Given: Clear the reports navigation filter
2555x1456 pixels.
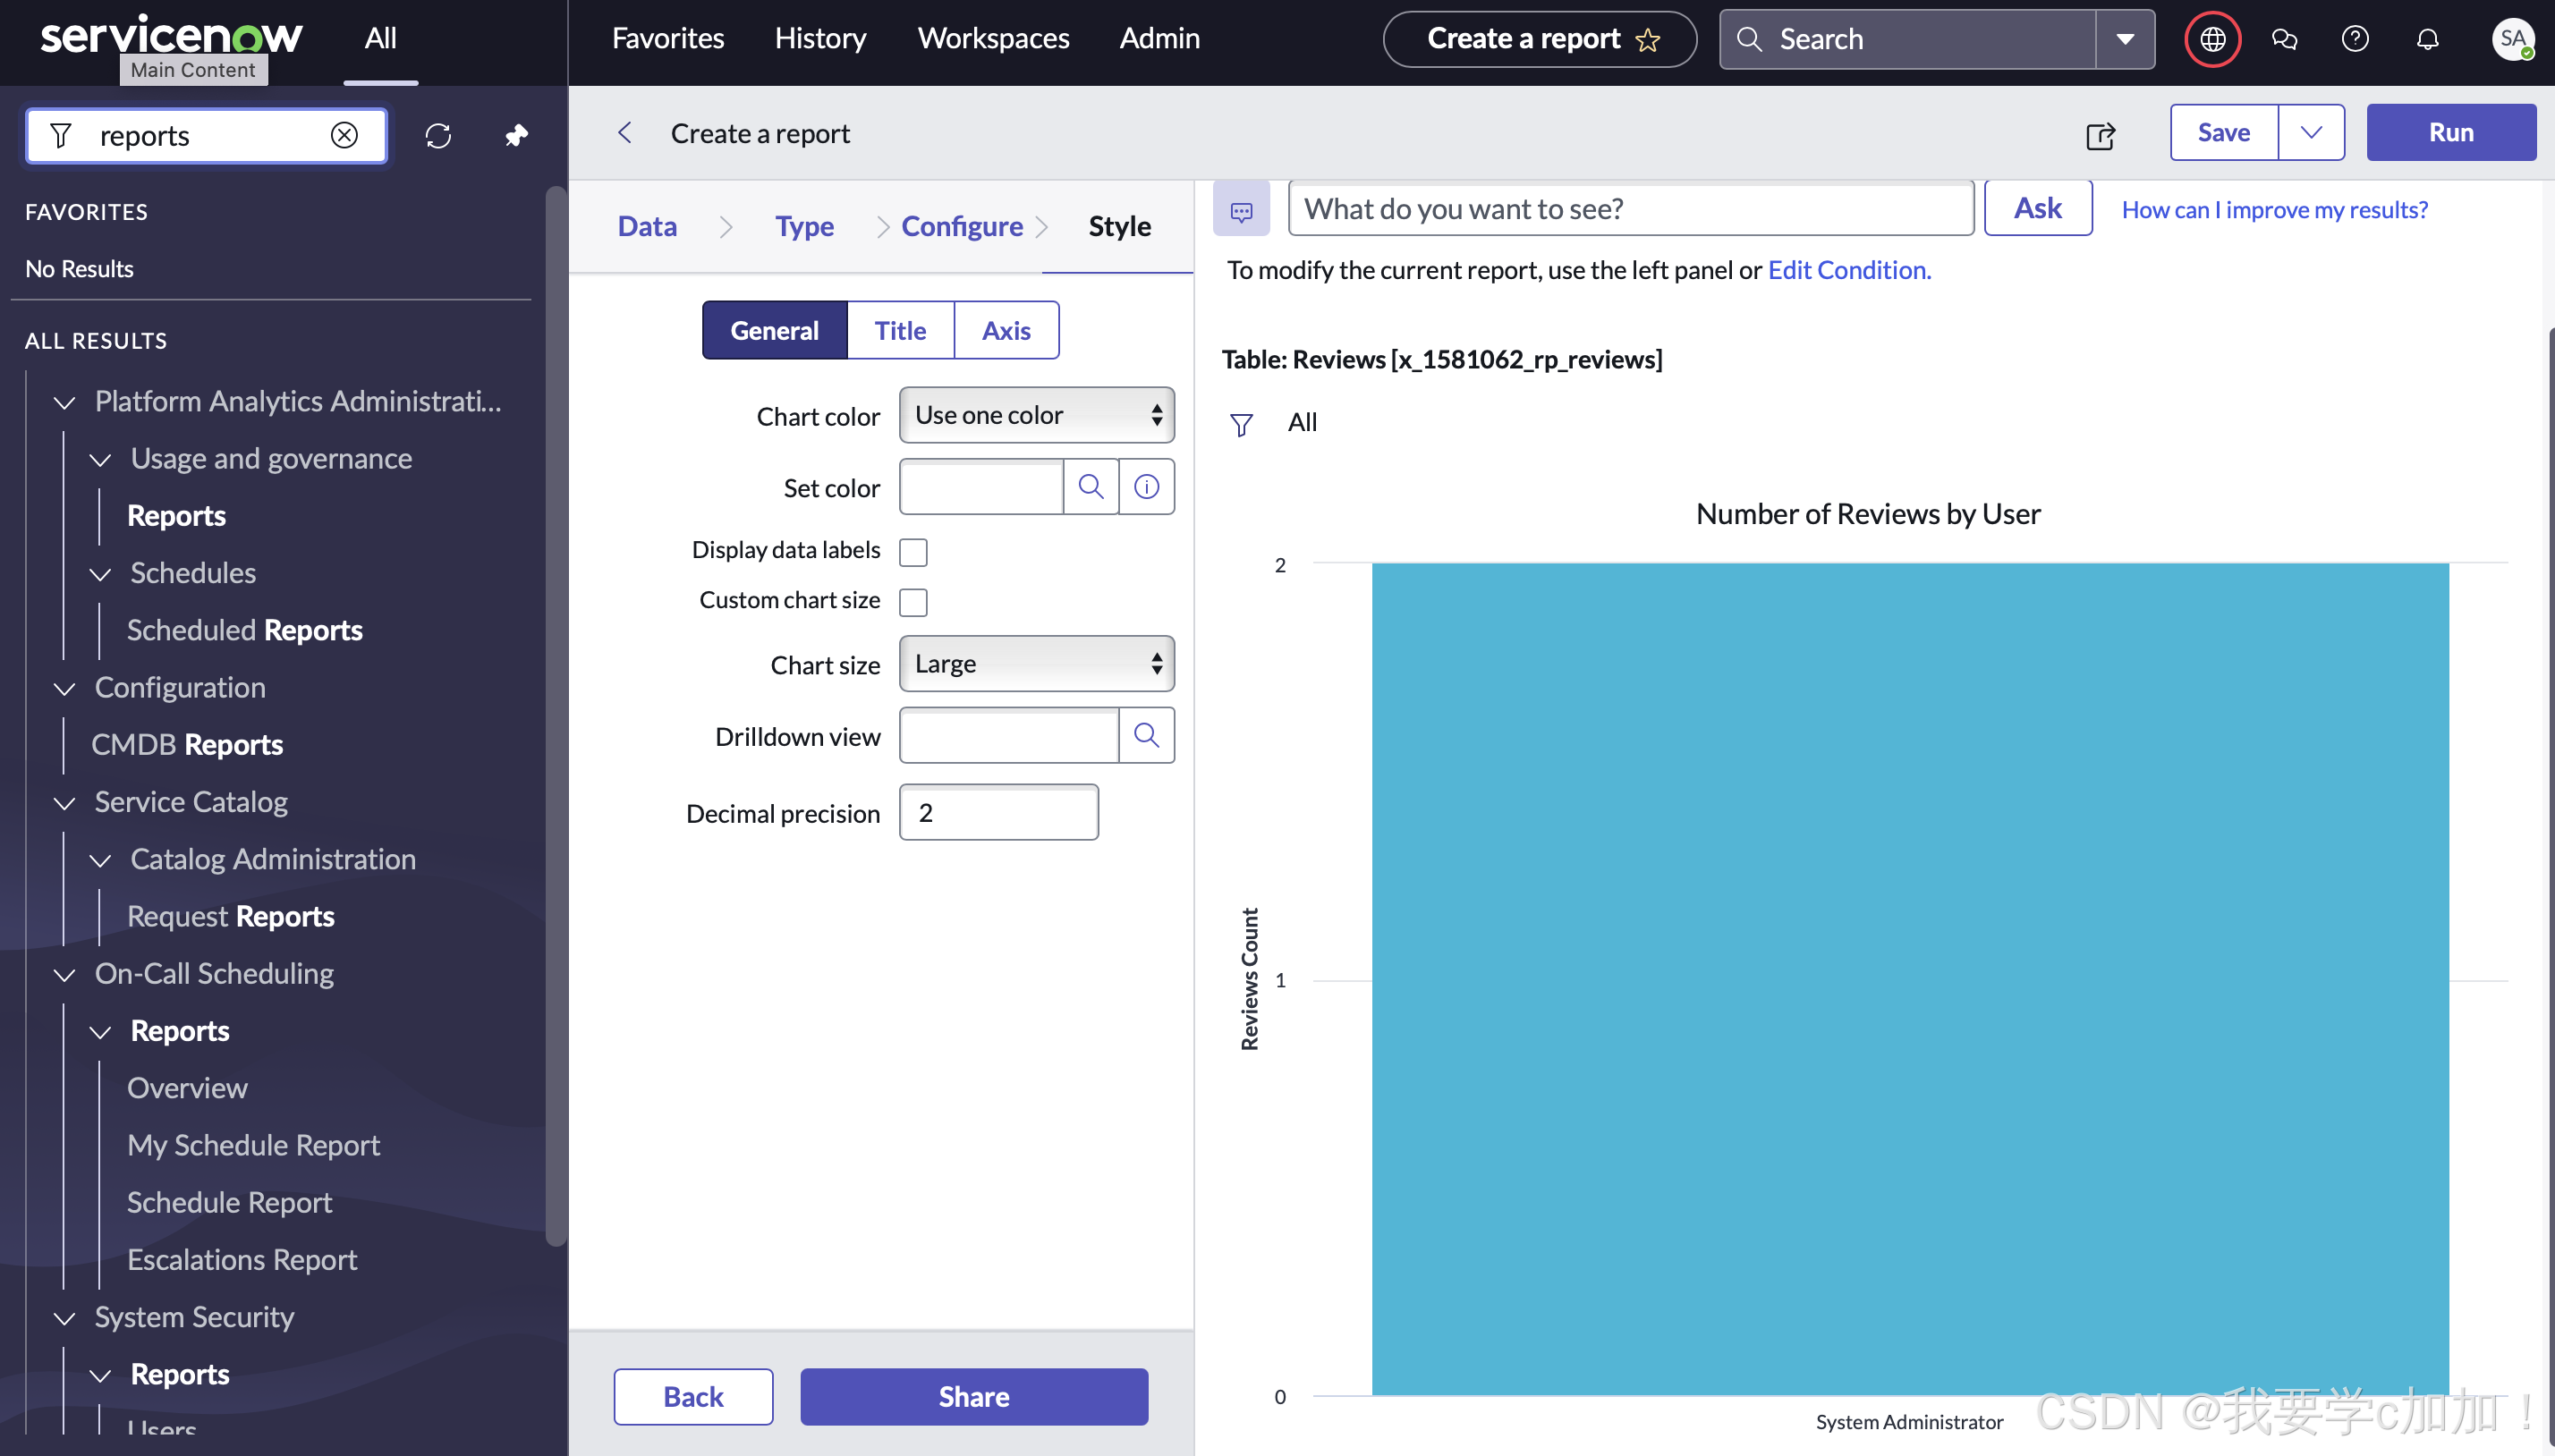Looking at the screenshot, I should tap(344, 135).
